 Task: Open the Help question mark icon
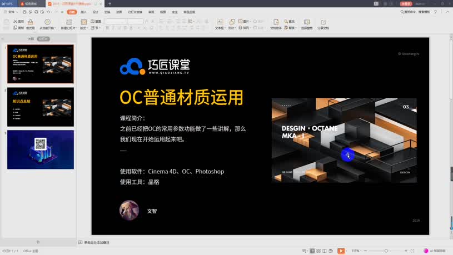[435, 12]
